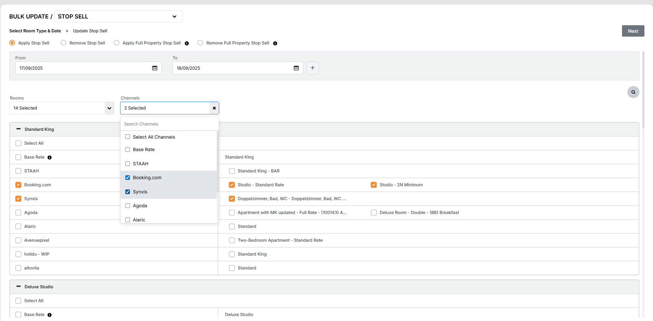Open the From date calendar picker
The height and width of the screenshot is (321, 653).
155,68
